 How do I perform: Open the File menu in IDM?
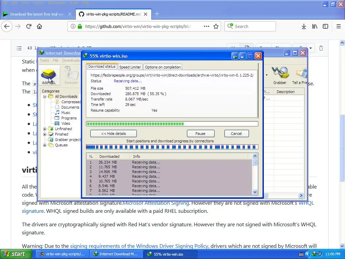coord(56,60)
